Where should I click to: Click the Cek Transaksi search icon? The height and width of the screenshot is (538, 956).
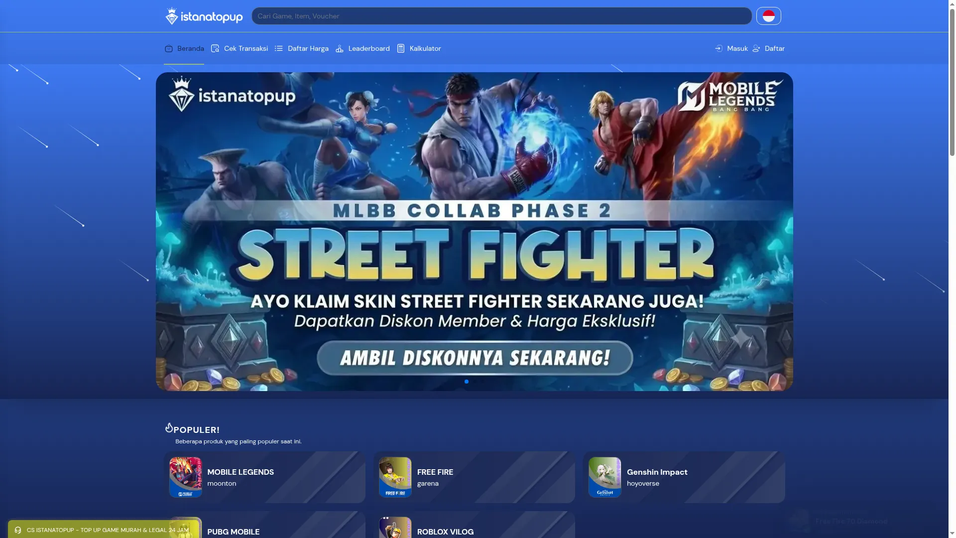coord(215,48)
